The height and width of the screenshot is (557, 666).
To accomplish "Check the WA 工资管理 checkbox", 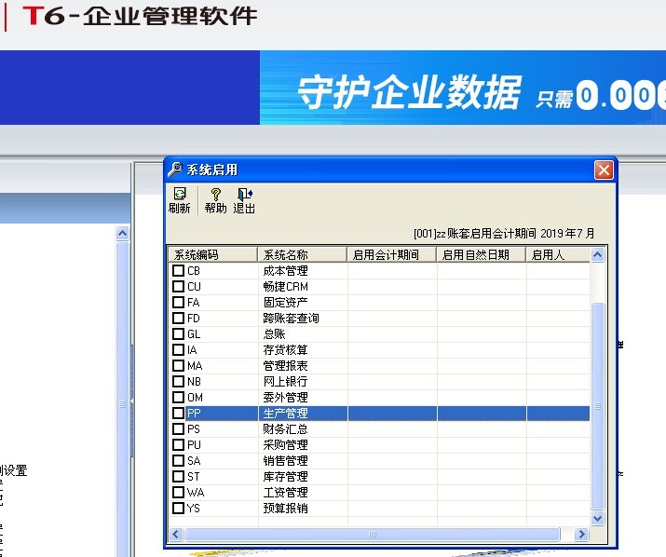I will tap(179, 493).
